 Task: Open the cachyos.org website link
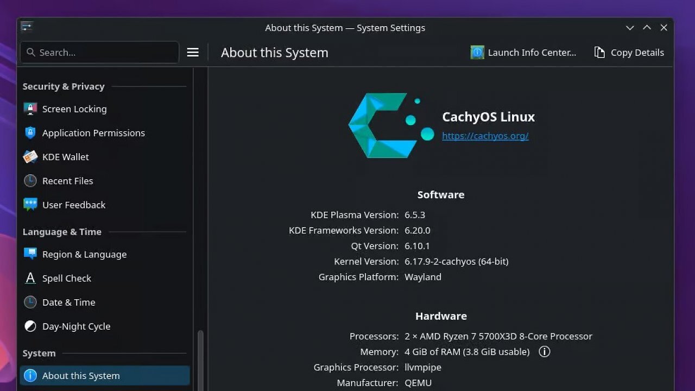pyautogui.click(x=485, y=136)
